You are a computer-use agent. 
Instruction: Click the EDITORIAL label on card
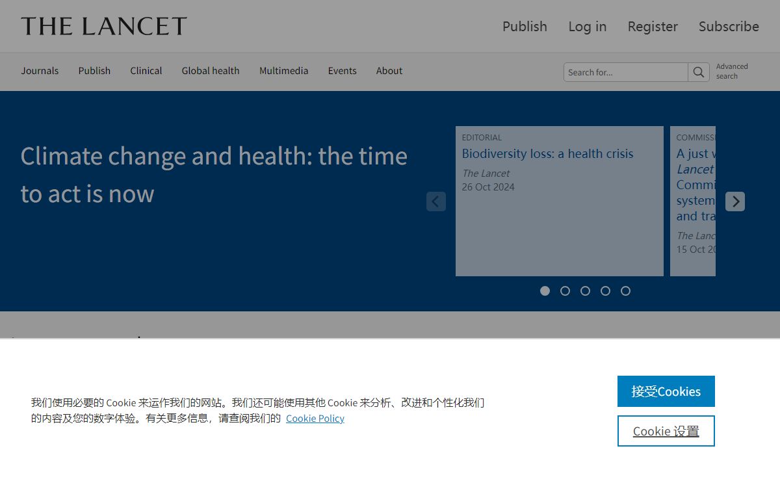[x=482, y=138]
